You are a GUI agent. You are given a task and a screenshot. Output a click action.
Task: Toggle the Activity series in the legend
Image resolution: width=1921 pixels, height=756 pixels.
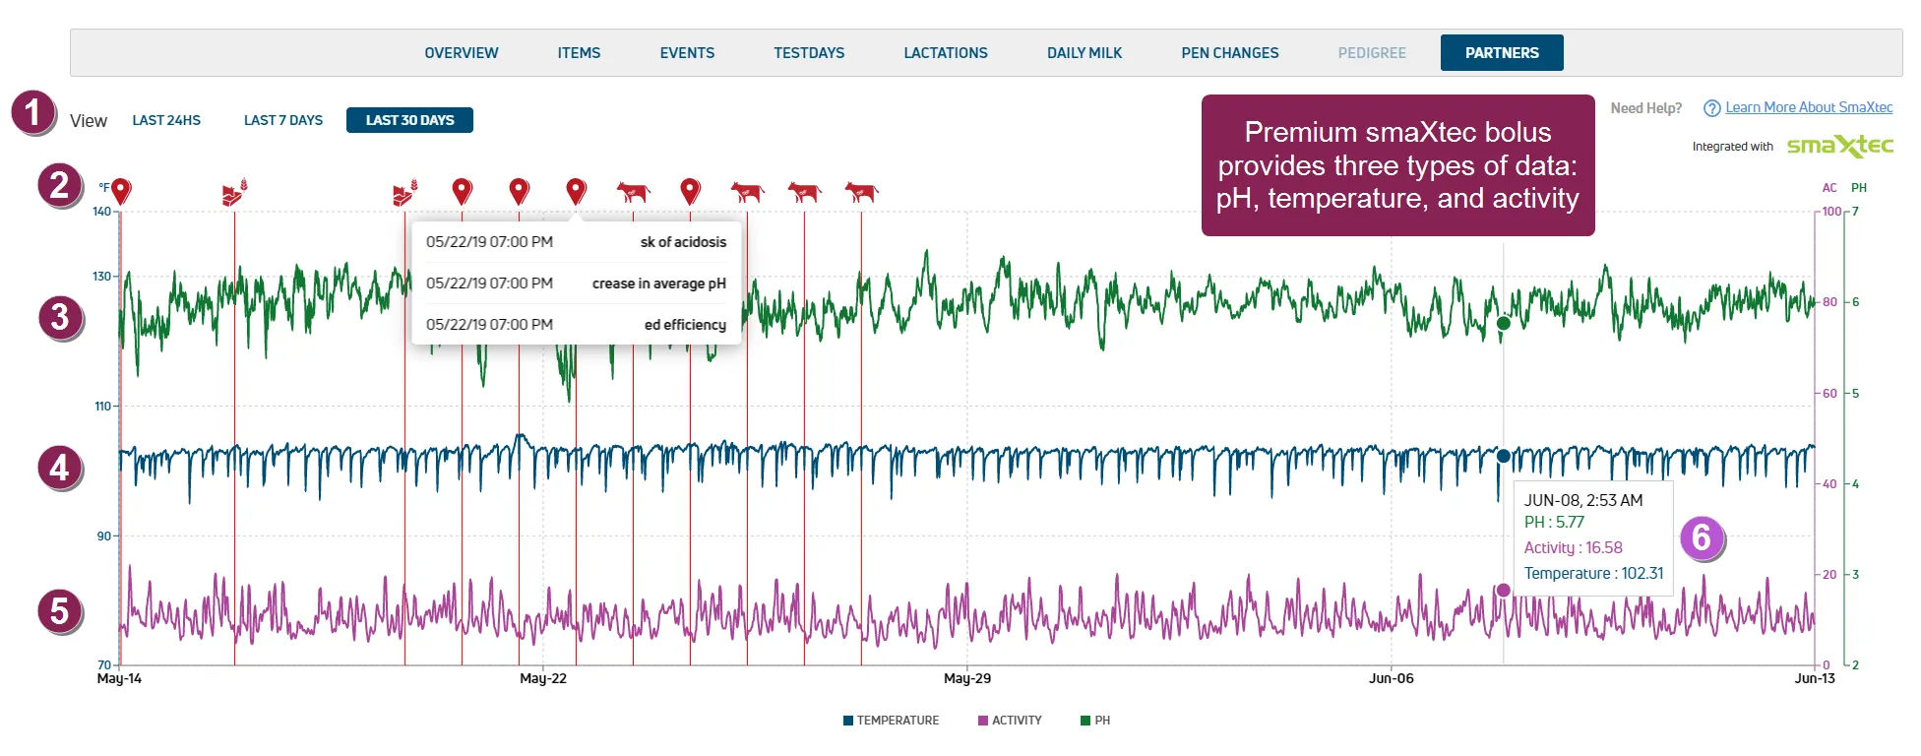pos(1010,721)
